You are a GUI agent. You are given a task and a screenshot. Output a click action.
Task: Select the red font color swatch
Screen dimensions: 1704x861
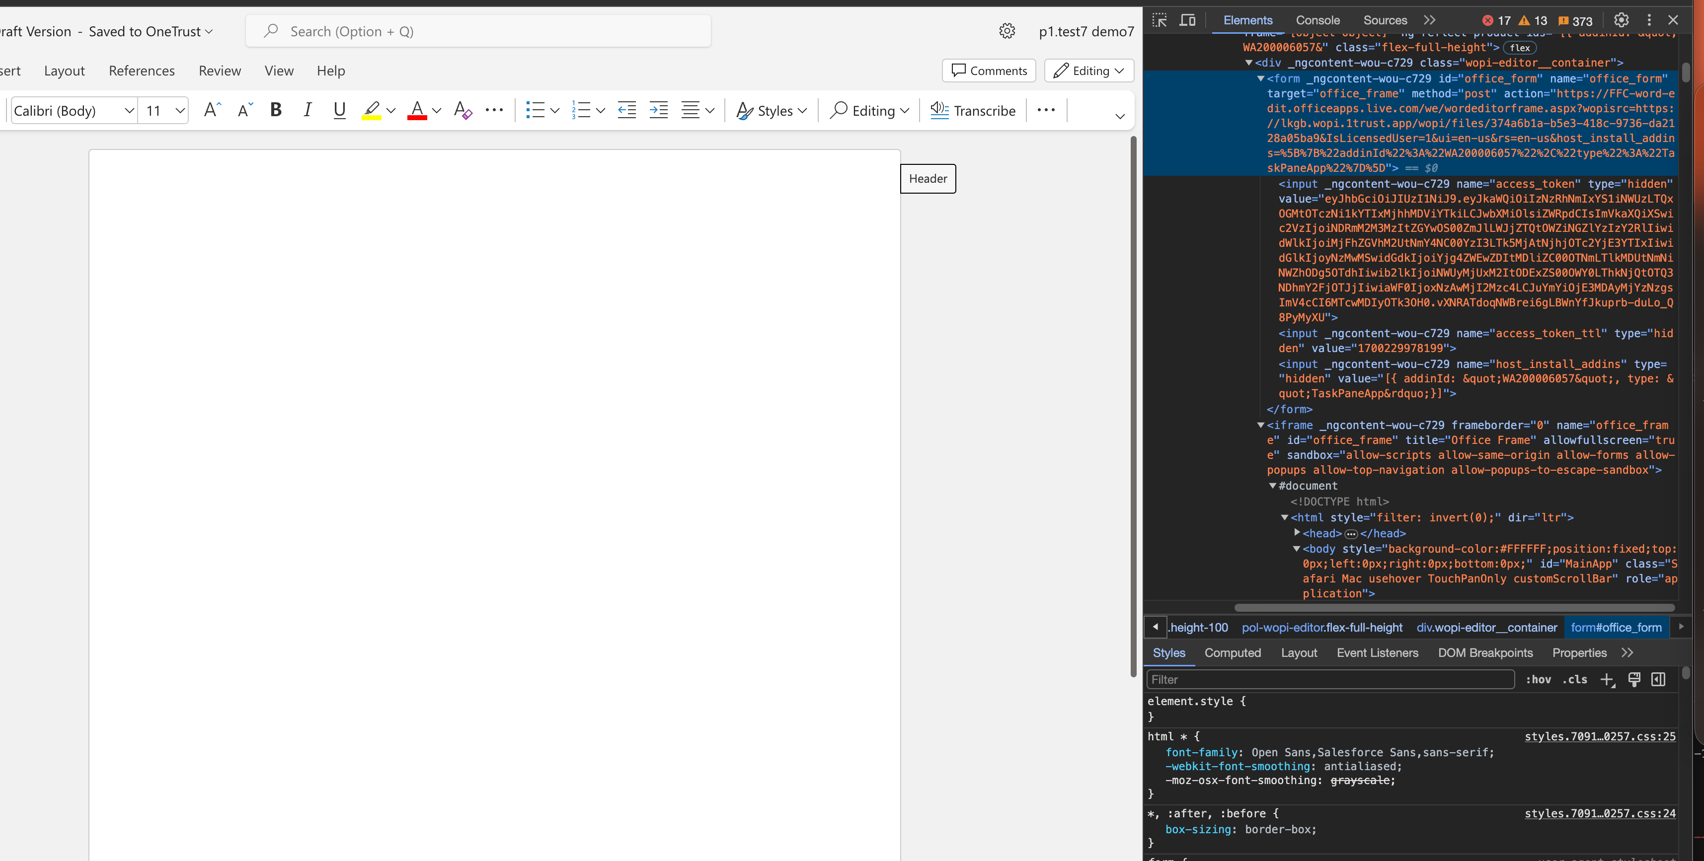point(416,110)
